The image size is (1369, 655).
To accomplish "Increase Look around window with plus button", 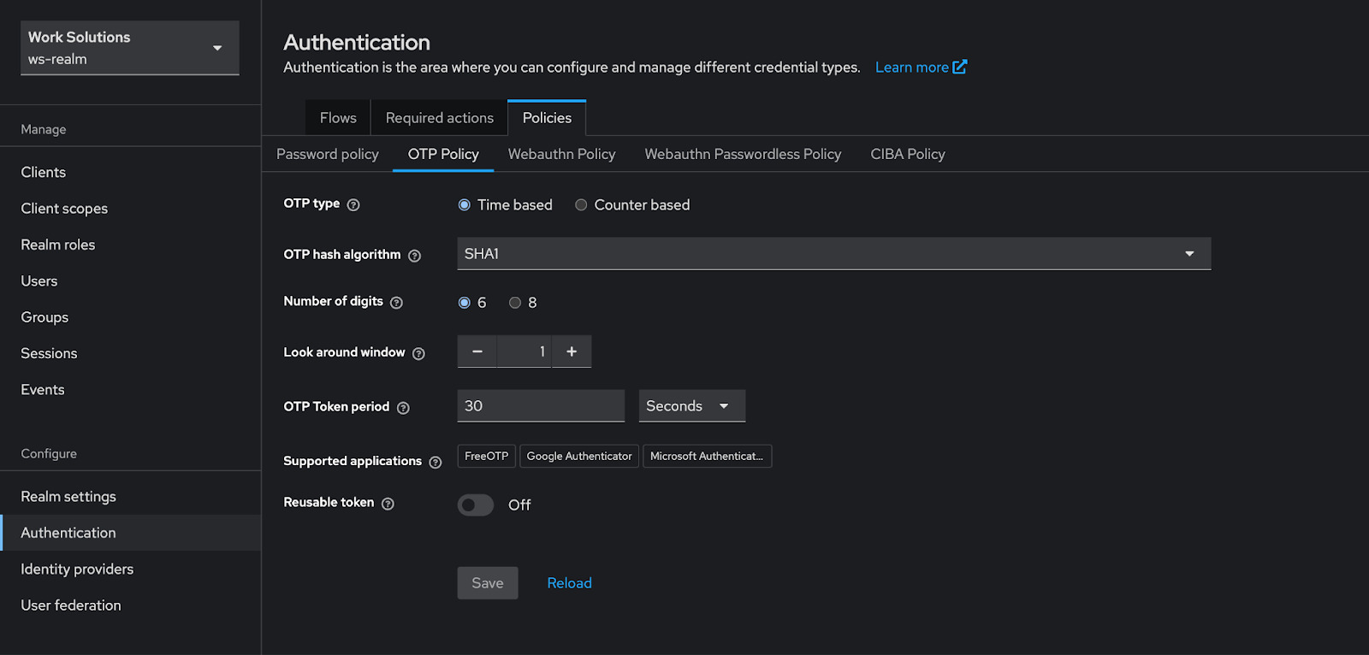I will pos(572,351).
